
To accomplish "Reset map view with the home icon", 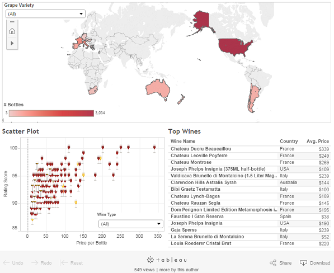I will tap(12, 31).
